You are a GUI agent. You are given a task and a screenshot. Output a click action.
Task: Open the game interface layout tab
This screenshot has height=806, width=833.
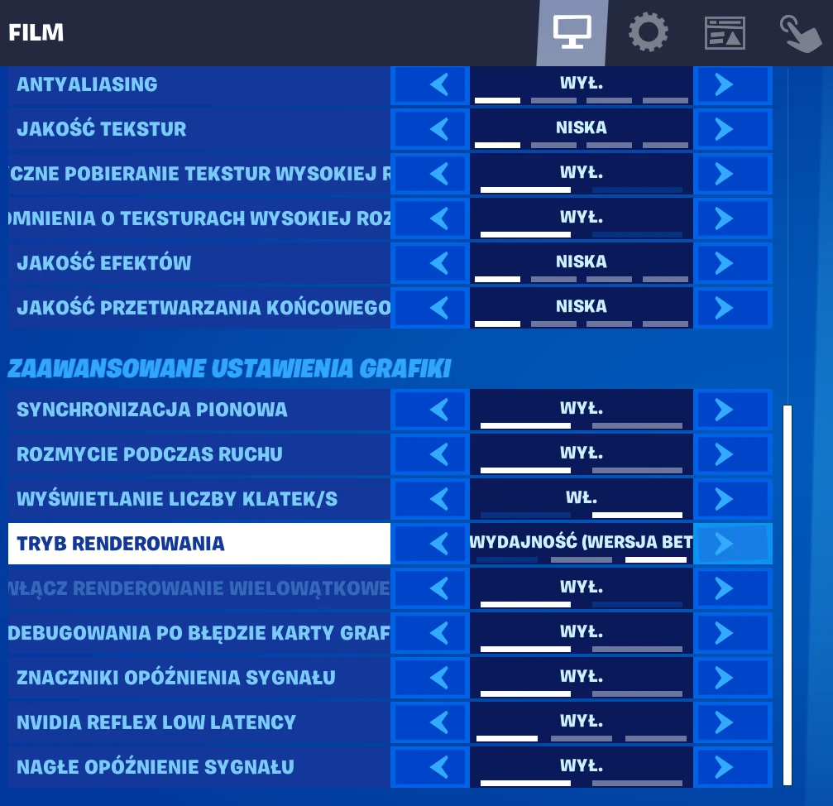point(725,33)
